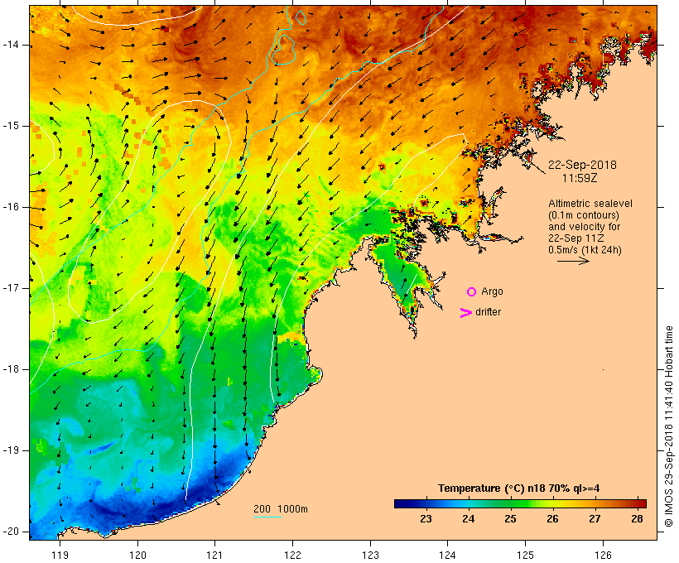Click the -19 latitude axis label

tap(10, 450)
